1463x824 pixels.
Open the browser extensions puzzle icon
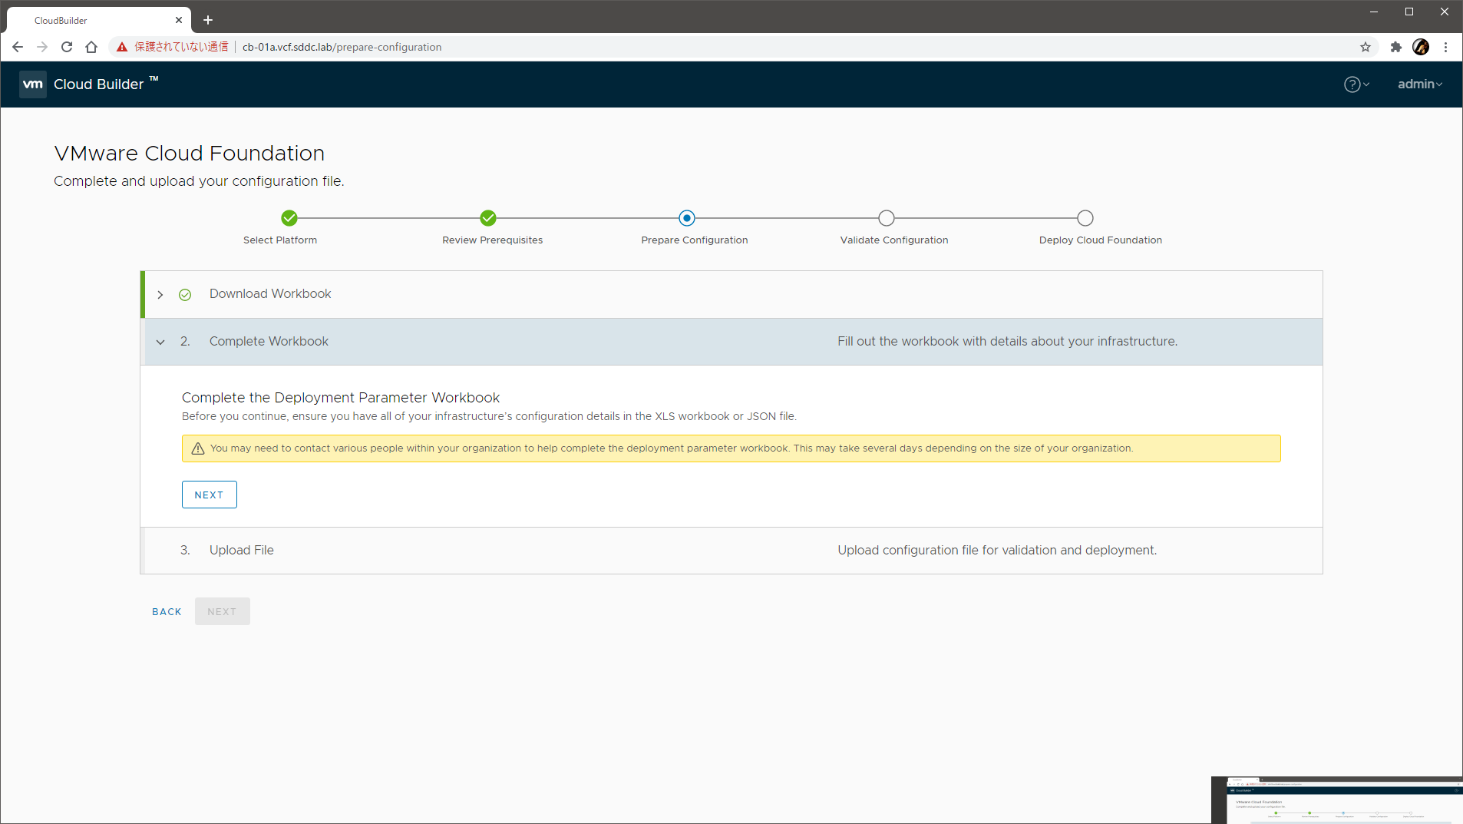[x=1396, y=47]
